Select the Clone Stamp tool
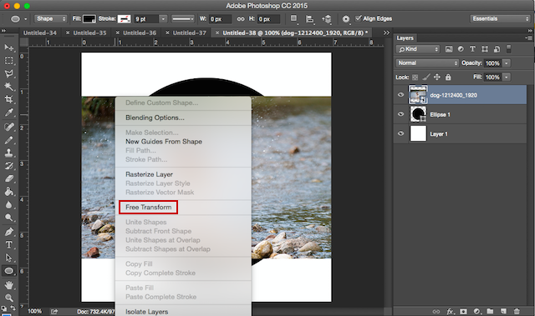The height and width of the screenshot is (316, 535). [x=9, y=153]
